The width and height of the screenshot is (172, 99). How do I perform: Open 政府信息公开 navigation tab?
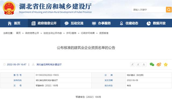pos(44,23)
